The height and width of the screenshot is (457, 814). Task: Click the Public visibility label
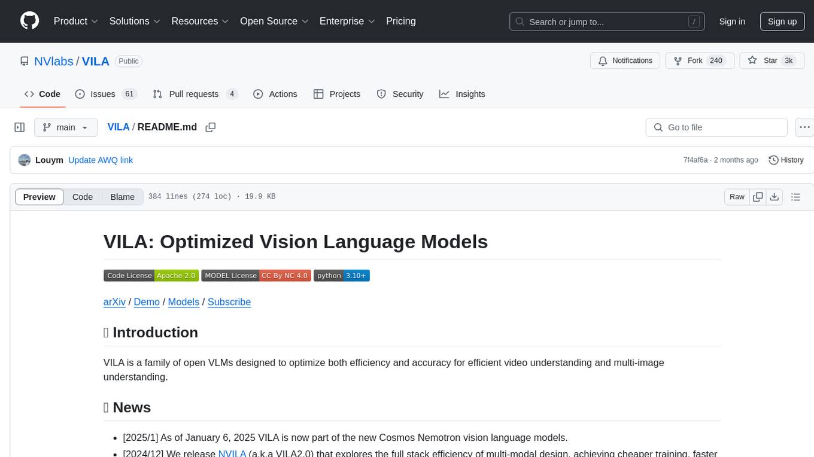[x=128, y=61]
